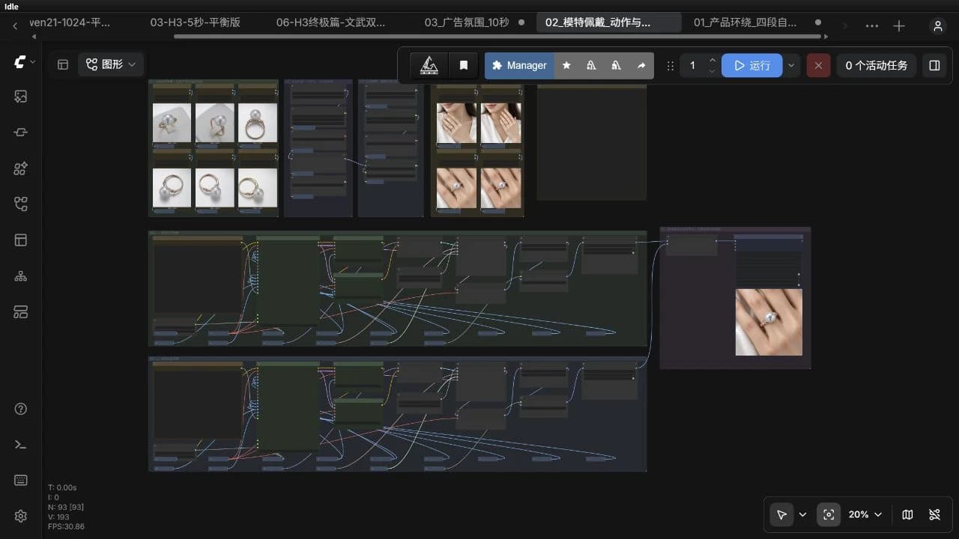Screen dimensions: 959x539
Task: Click the star favorites icon
Action: (566, 65)
